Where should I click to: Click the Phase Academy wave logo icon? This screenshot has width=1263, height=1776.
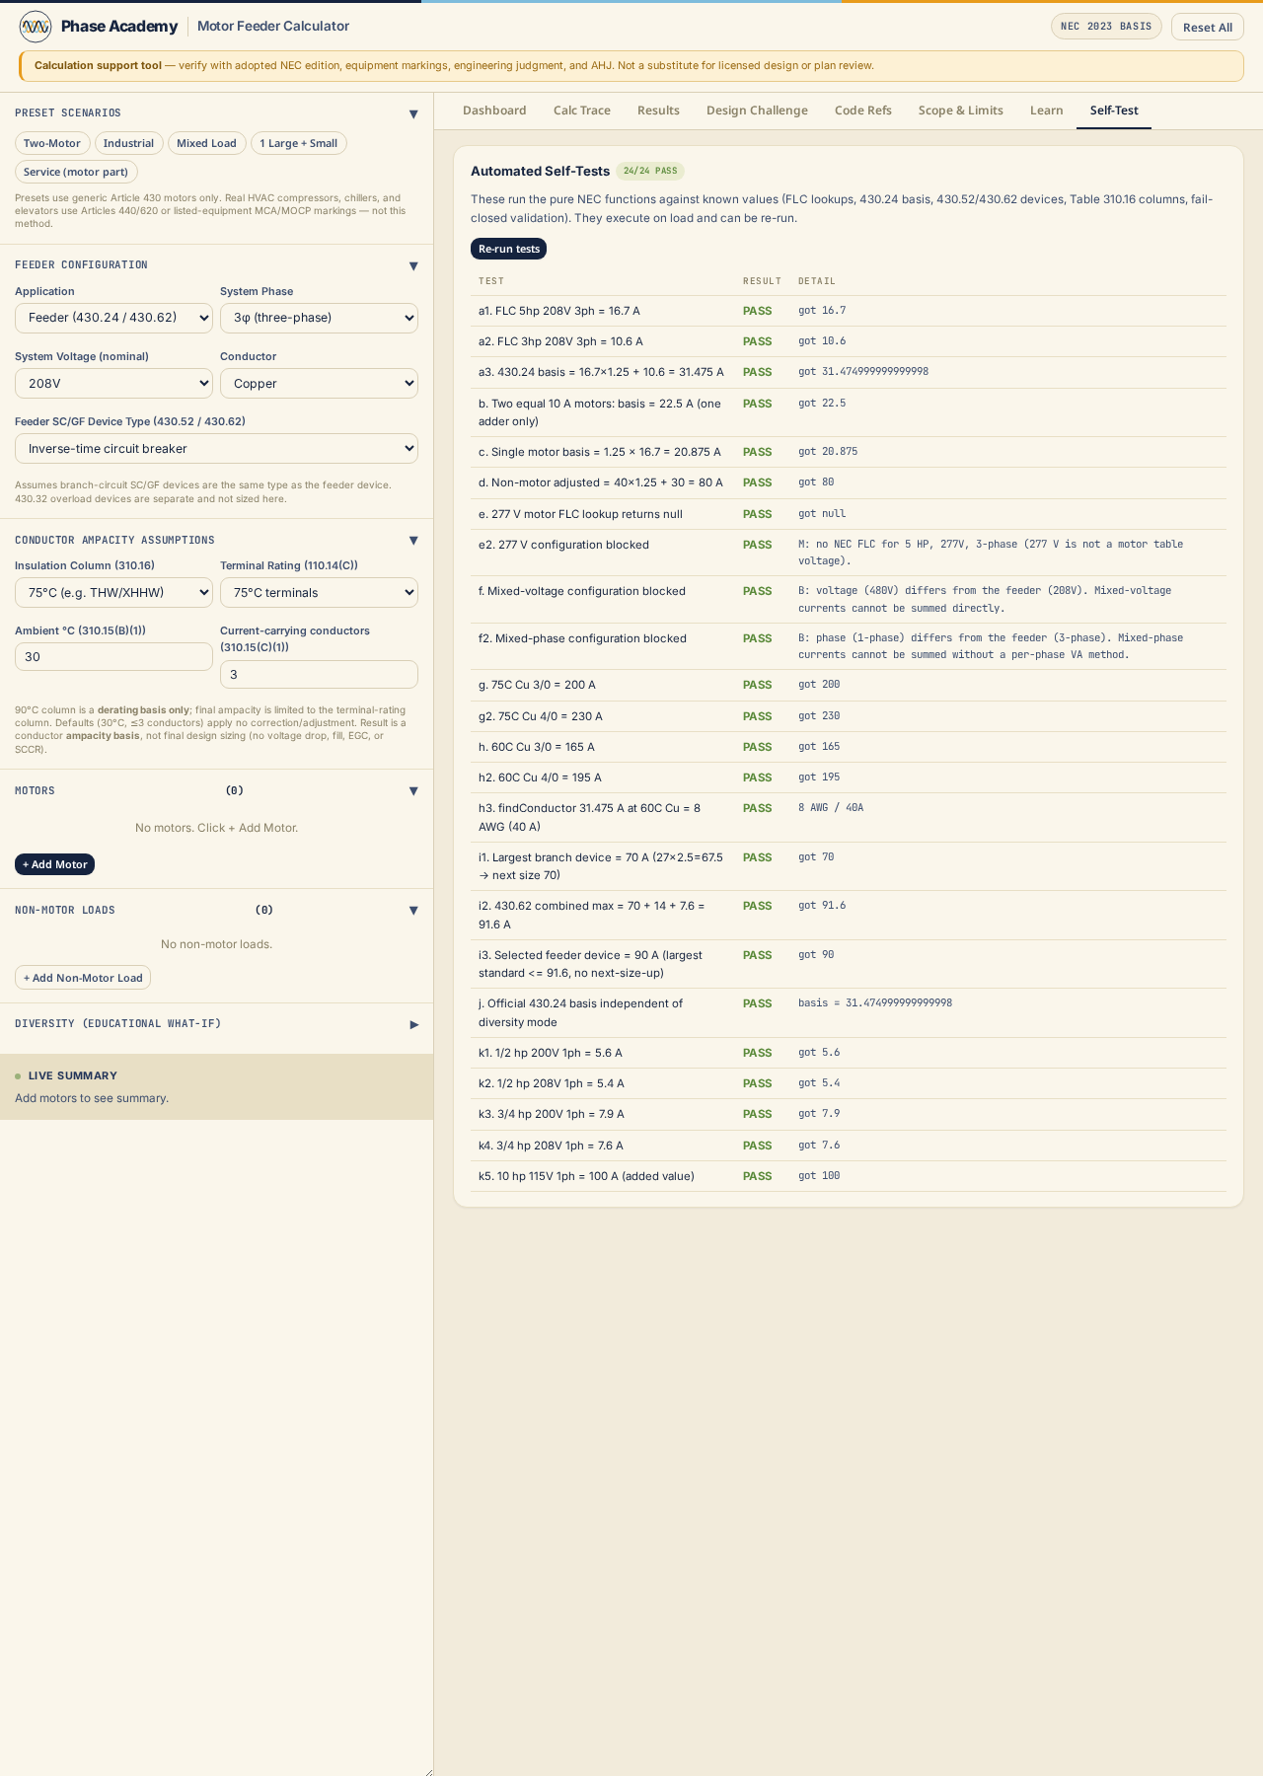tap(36, 27)
